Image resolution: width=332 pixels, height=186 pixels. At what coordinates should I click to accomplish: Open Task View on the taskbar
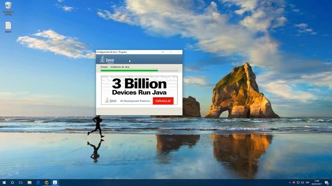click(21, 182)
